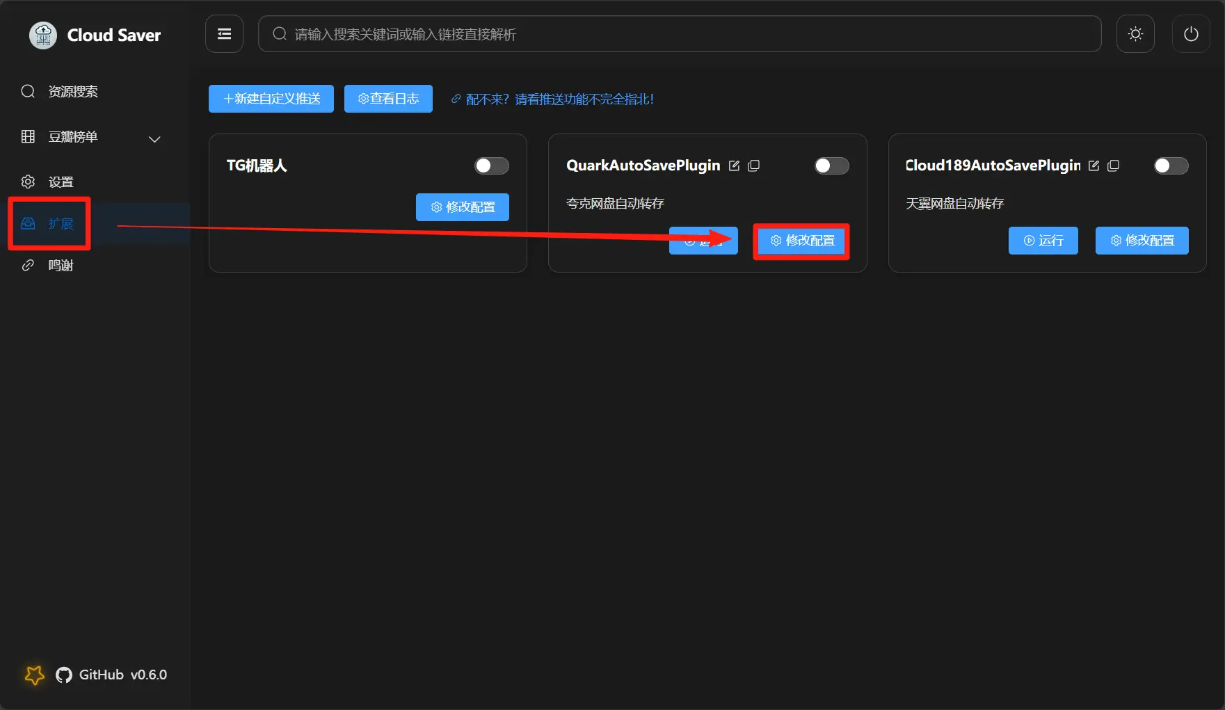The height and width of the screenshot is (710, 1225).
Task: Open the 鸣谢 sidebar item
Action: pos(61,266)
